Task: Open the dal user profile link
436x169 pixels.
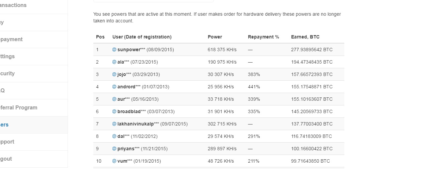Action: 121,136
